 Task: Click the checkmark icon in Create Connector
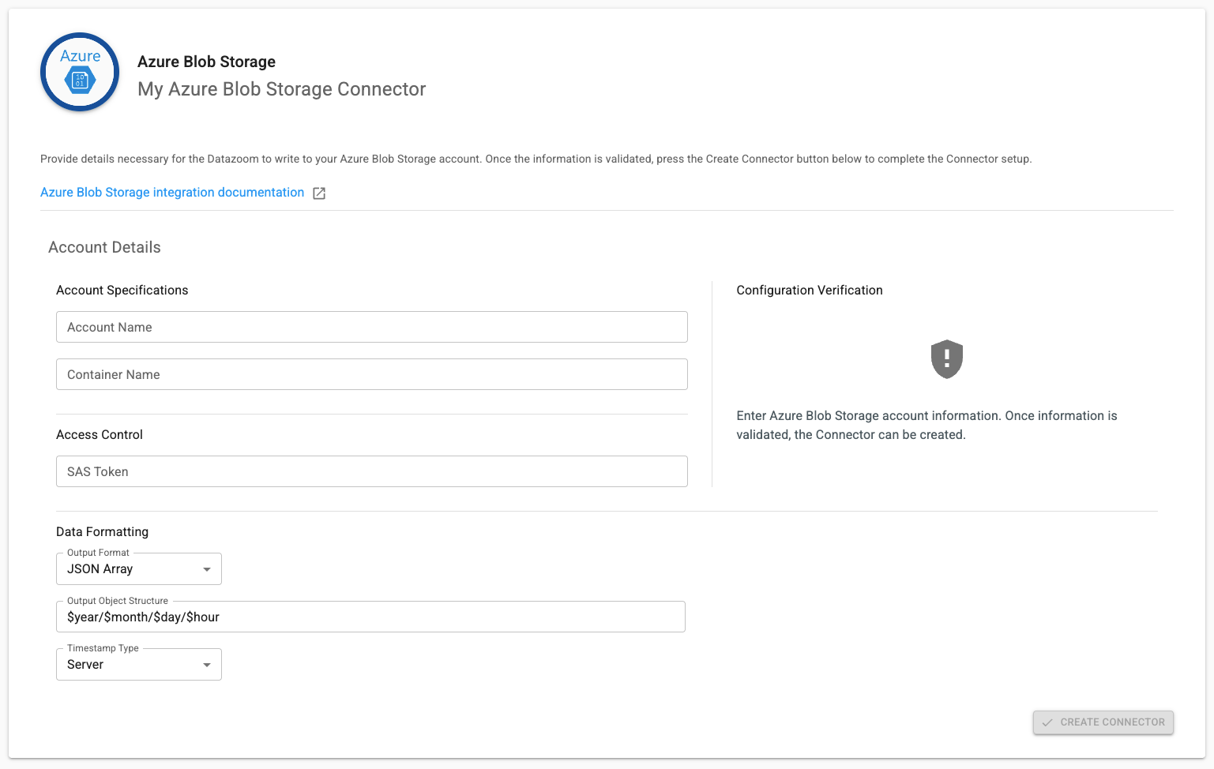pyautogui.click(x=1047, y=722)
